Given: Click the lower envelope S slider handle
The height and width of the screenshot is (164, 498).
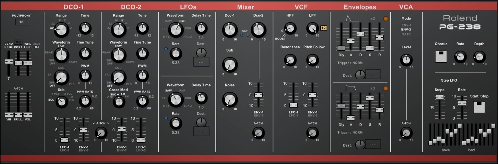Looking at the screenshot, I should [370, 97].
